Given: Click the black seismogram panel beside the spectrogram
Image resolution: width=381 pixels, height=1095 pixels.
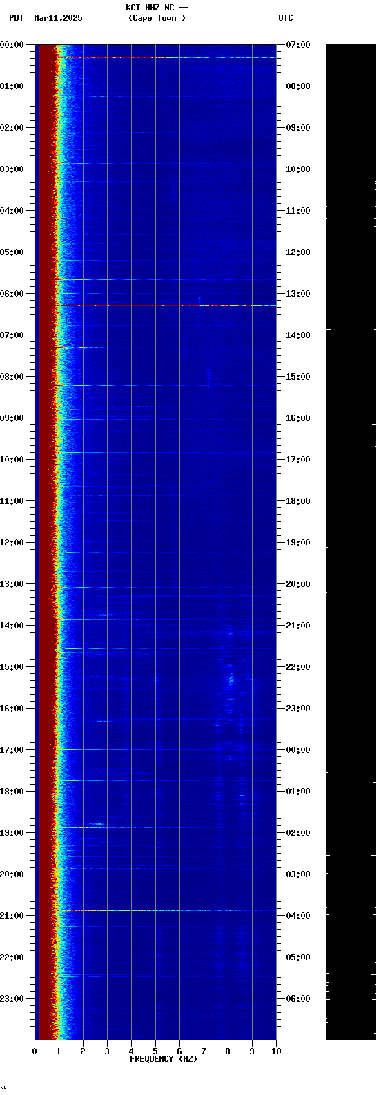Looking at the screenshot, I should (351, 542).
